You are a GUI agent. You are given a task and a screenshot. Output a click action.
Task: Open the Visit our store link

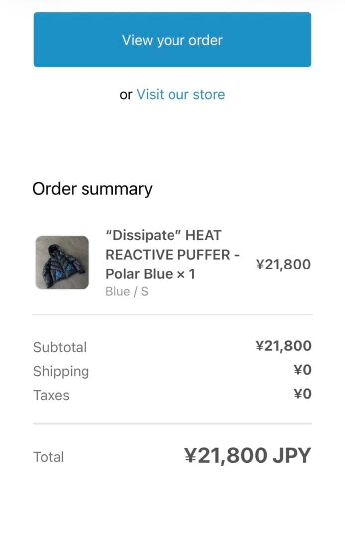pos(180,94)
